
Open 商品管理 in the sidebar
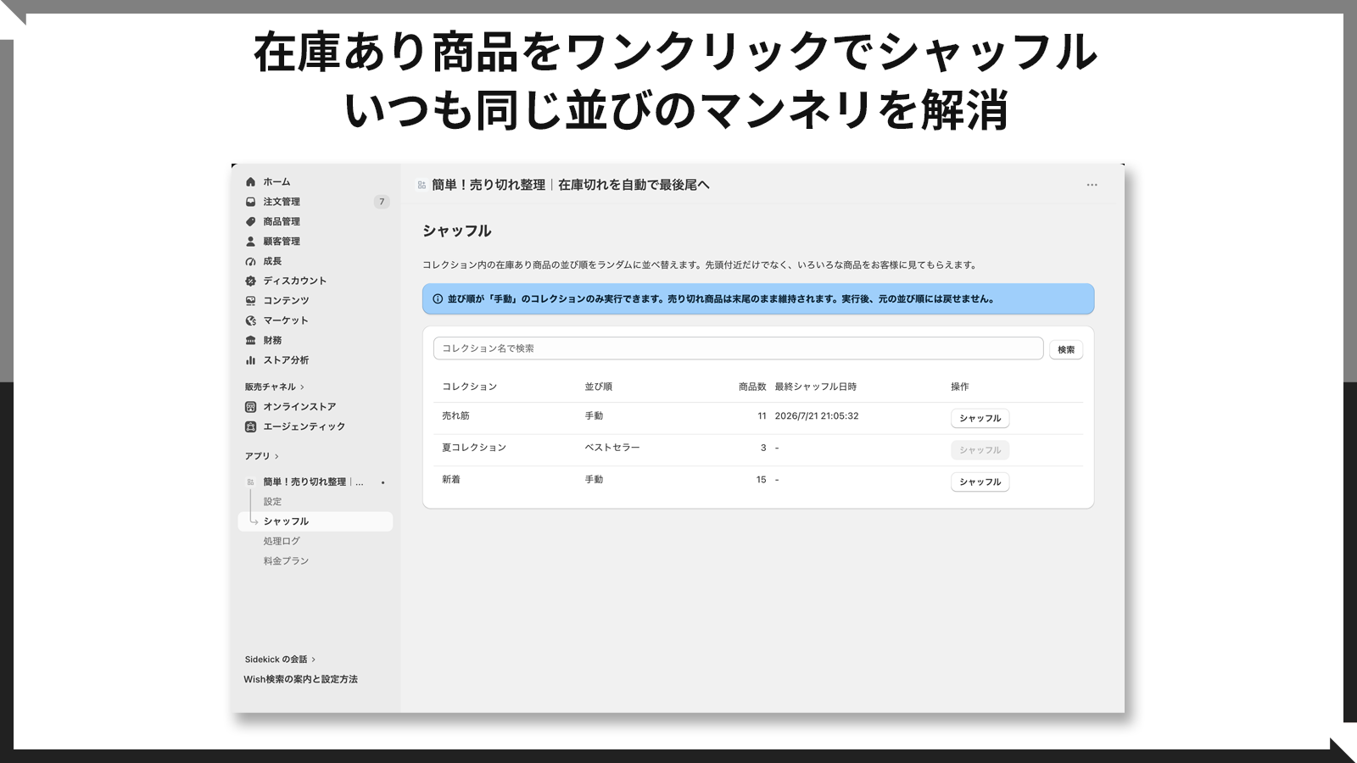[282, 221]
